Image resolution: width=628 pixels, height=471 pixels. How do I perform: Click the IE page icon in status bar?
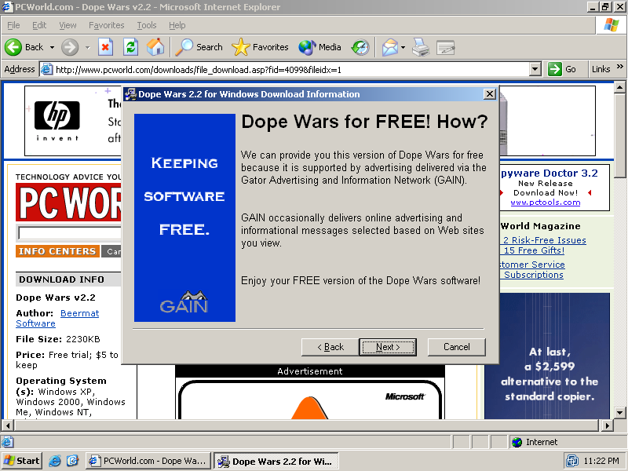(x=7, y=442)
